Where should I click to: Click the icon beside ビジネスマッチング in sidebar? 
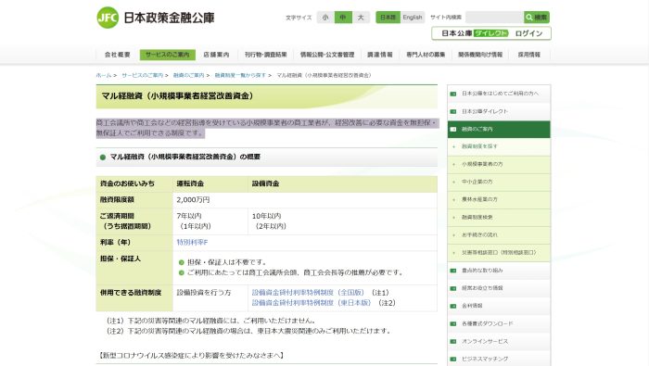pyautogui.click(x=453, y=359)
